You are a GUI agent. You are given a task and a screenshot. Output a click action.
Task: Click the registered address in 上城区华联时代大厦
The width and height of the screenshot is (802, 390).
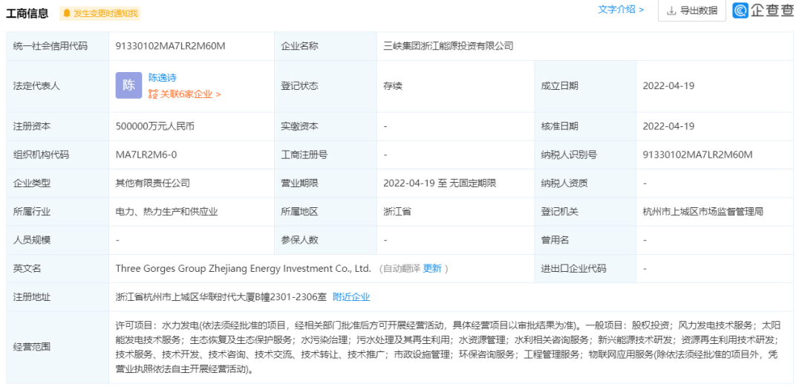click(221, 296)
